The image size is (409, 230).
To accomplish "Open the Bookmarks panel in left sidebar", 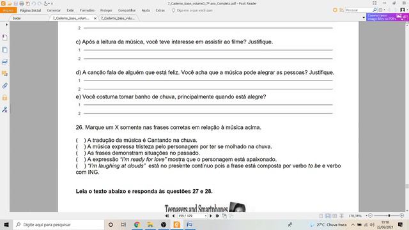I will [4, 38].
